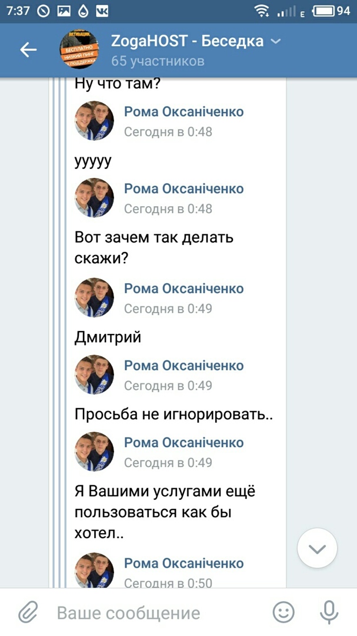Tap the sender avatar above "Дмитрий"
The height and width of the screenshot is (636, 357).
[x=94, y=297]
